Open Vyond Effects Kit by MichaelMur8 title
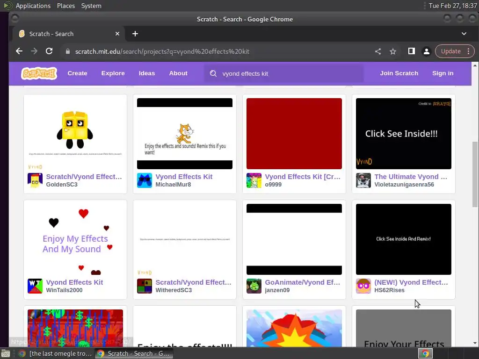The image size is (479, 359). (x=184, y=176)
